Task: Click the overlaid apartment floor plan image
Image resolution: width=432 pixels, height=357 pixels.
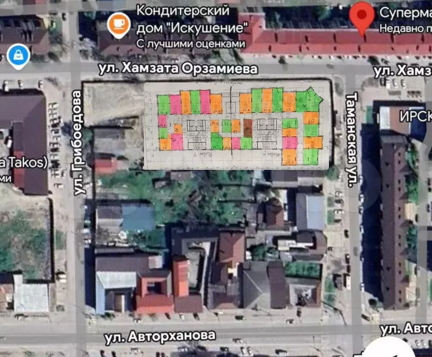Action: point(236,126)
